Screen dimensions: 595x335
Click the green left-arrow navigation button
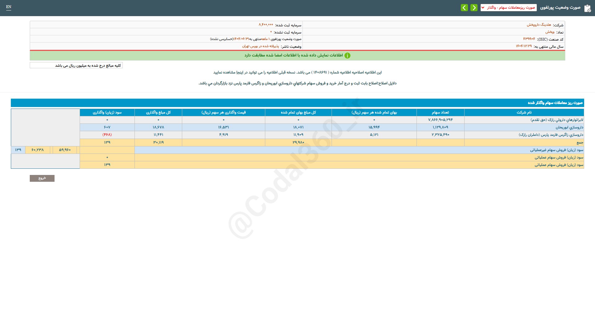coord(464,8)
